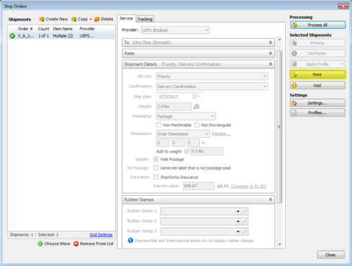Click the Add to weight value field

tap(207, 151)
